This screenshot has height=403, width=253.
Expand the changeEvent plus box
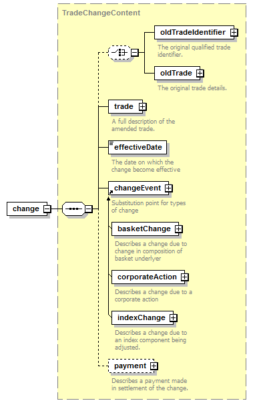click(x=169, y=188)
